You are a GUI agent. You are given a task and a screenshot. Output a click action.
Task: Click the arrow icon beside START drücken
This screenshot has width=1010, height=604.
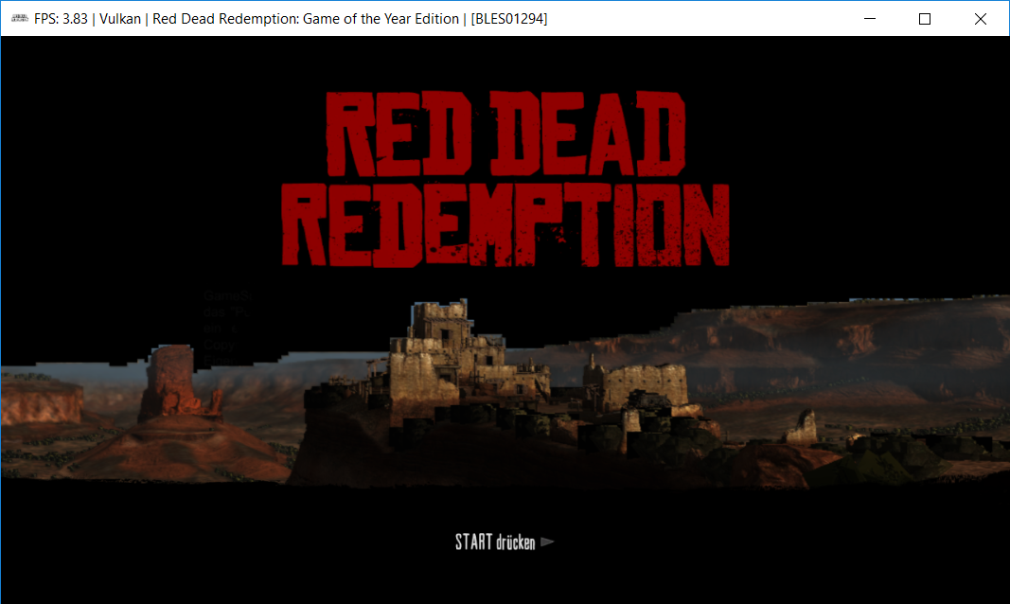click(x=547, y=542)
